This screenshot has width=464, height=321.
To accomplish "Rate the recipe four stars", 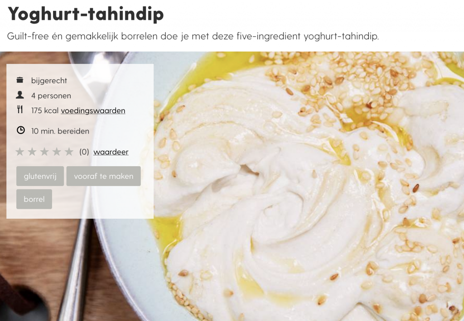I will (57, 152).
